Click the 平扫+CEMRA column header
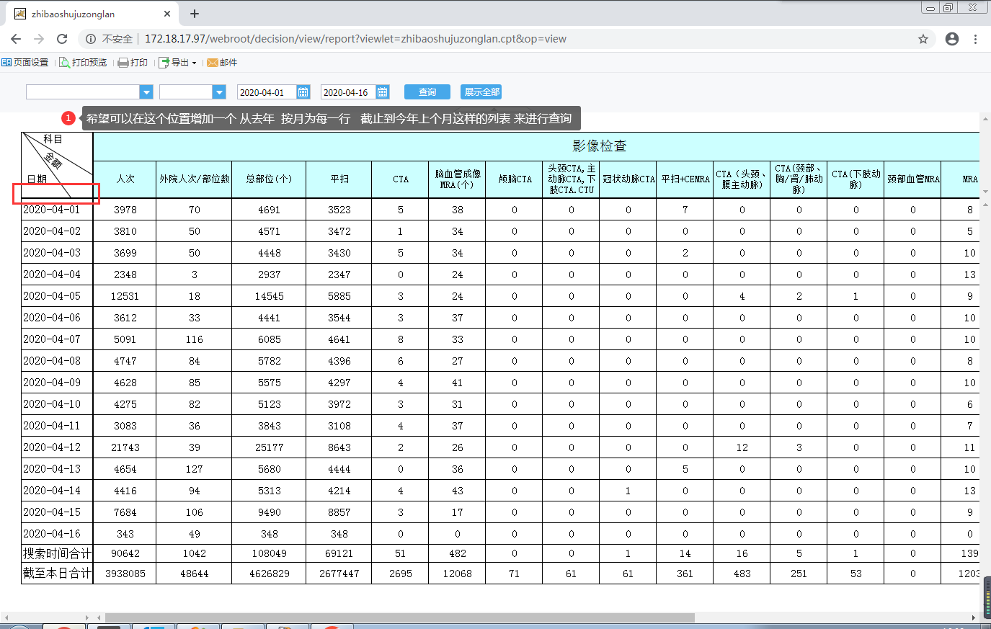Image resolution: width=991 pixels, height=629 pixels. (x=685, y=179)
